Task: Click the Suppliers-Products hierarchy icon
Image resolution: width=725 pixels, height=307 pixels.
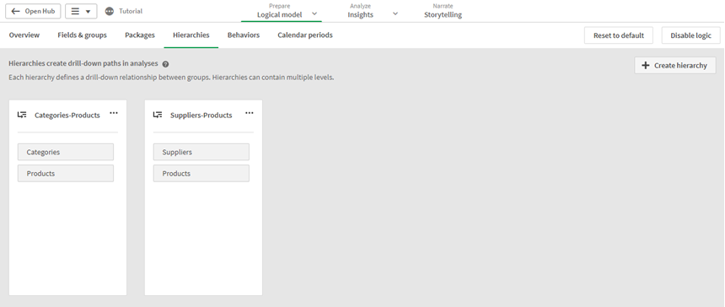Action: (158, 115)
